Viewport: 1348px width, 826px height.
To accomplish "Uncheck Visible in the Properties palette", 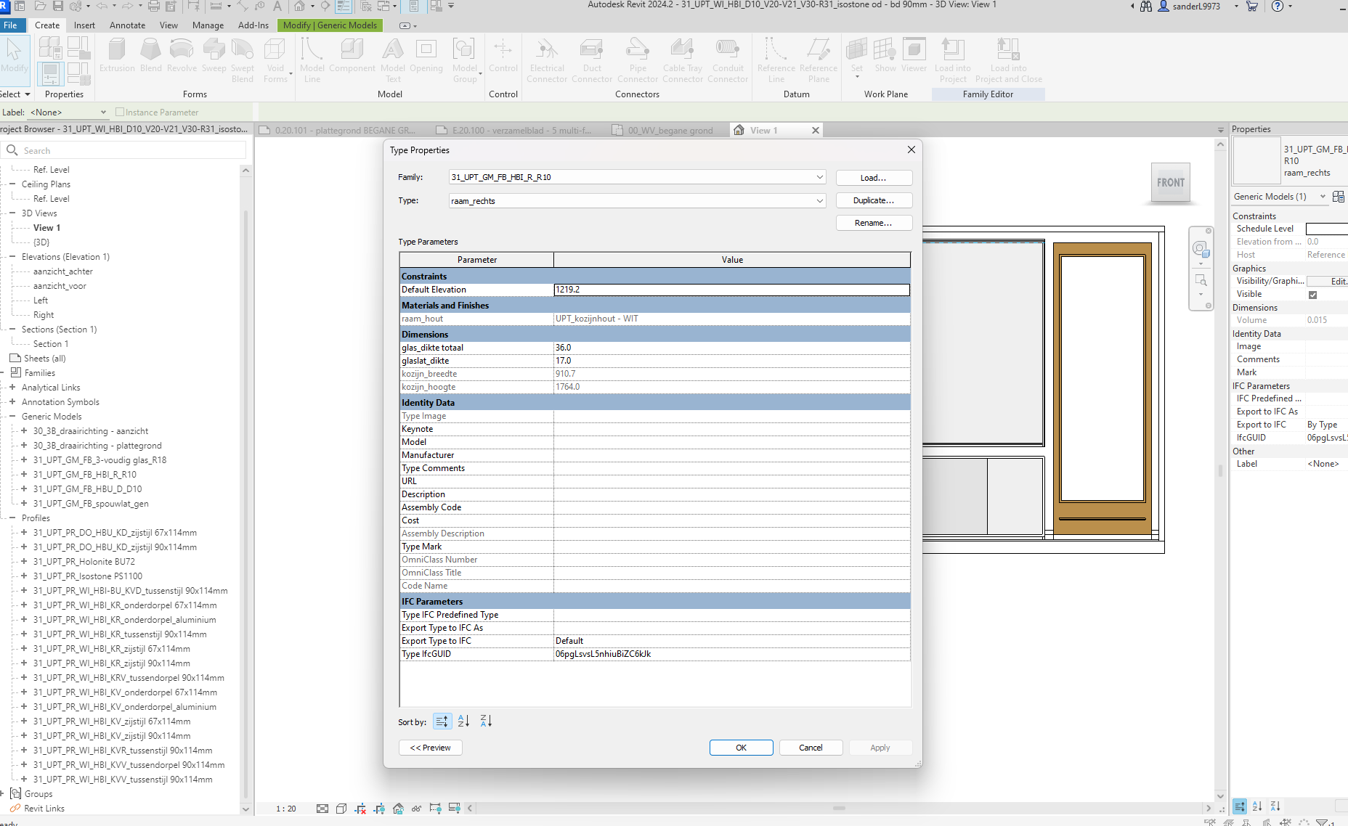I will 1313,294.
